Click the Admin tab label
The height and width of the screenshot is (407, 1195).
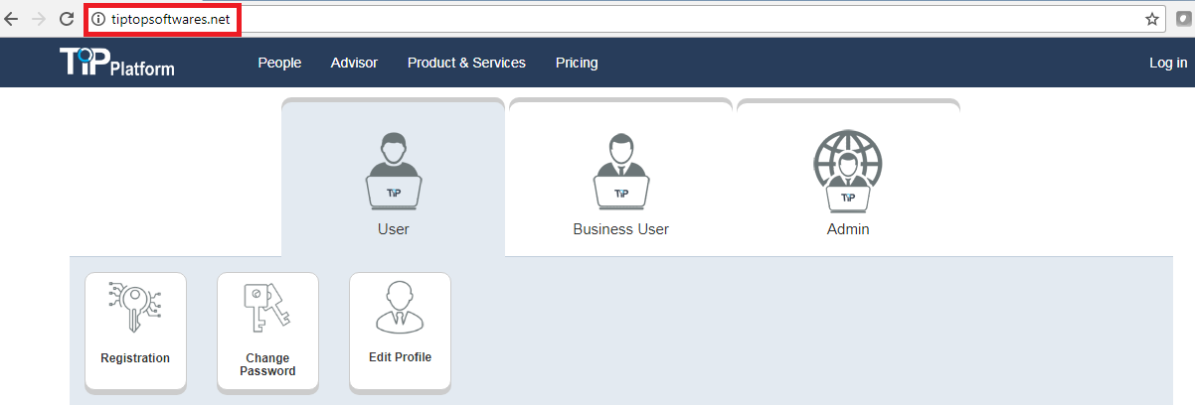pos(848,229)
